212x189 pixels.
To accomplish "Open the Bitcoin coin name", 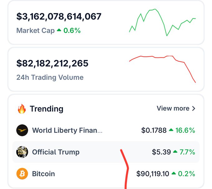I will [44, 174].
